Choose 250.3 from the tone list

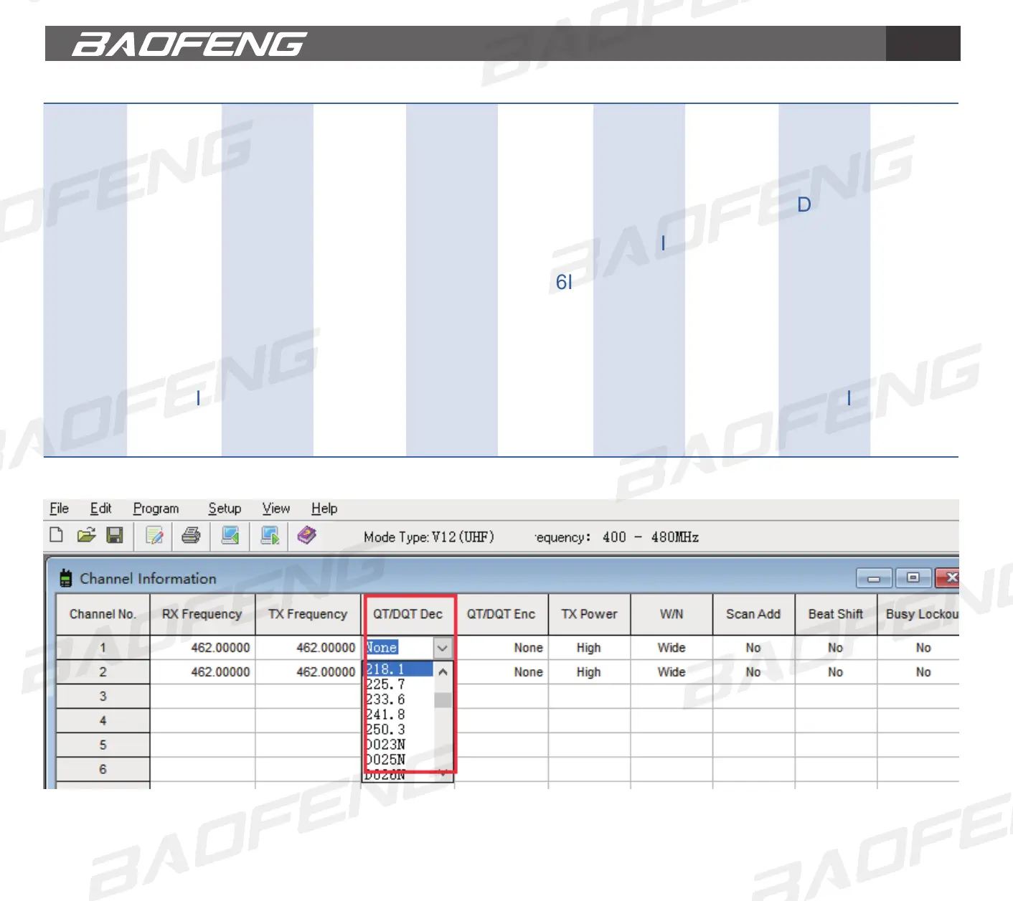399,730
